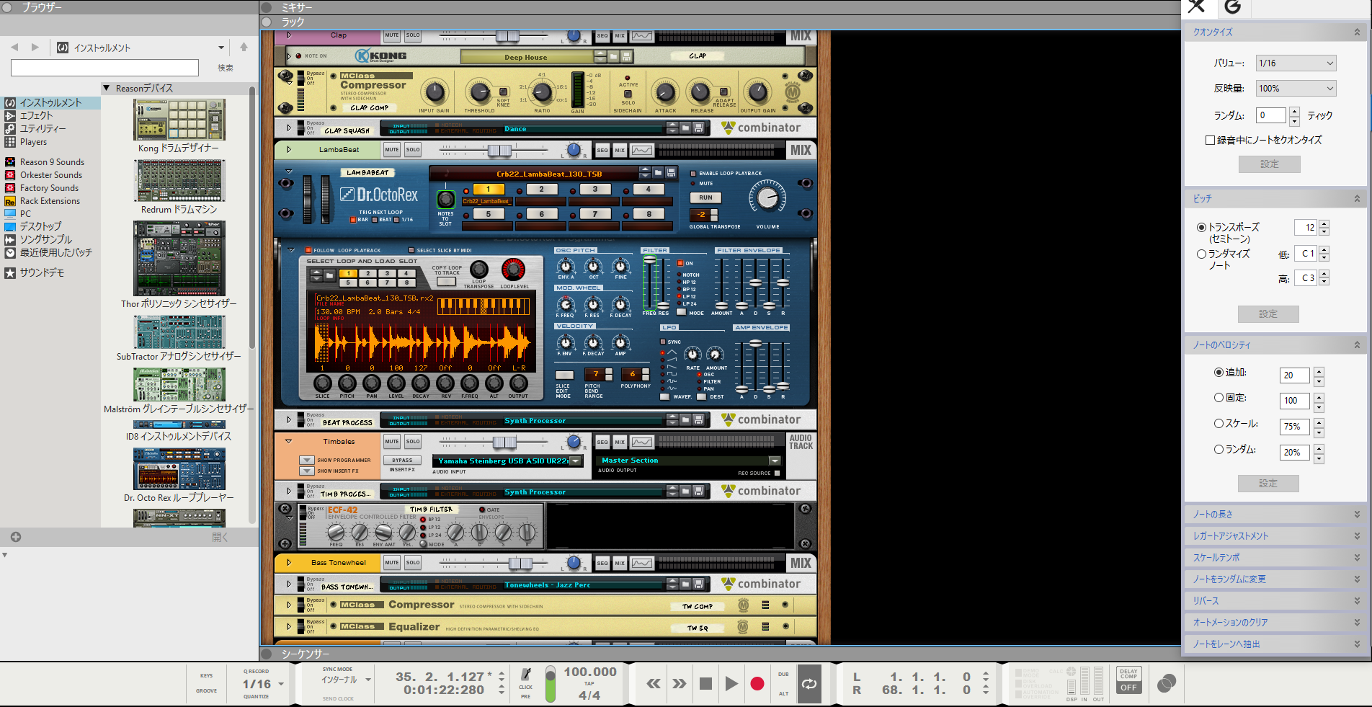Select velocity ランダム radio button
Screen dimensions: 1372x707
(1219, 449)
